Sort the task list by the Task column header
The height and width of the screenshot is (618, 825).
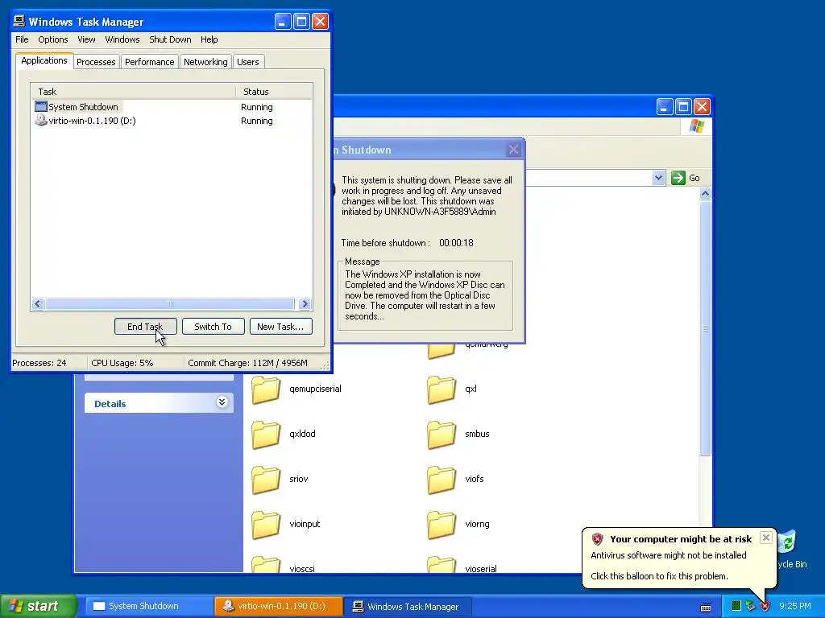tap(133, 92)
